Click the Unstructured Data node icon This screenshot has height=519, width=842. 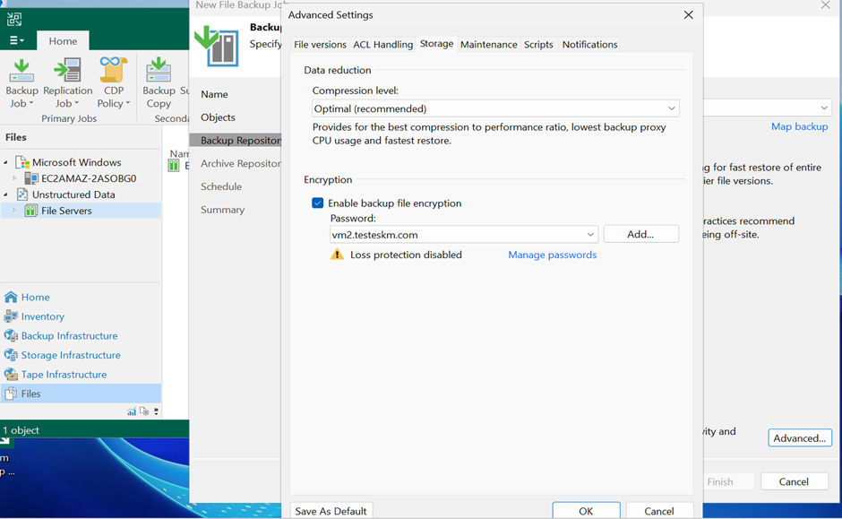pyautogui.click(x=22, y=195)
